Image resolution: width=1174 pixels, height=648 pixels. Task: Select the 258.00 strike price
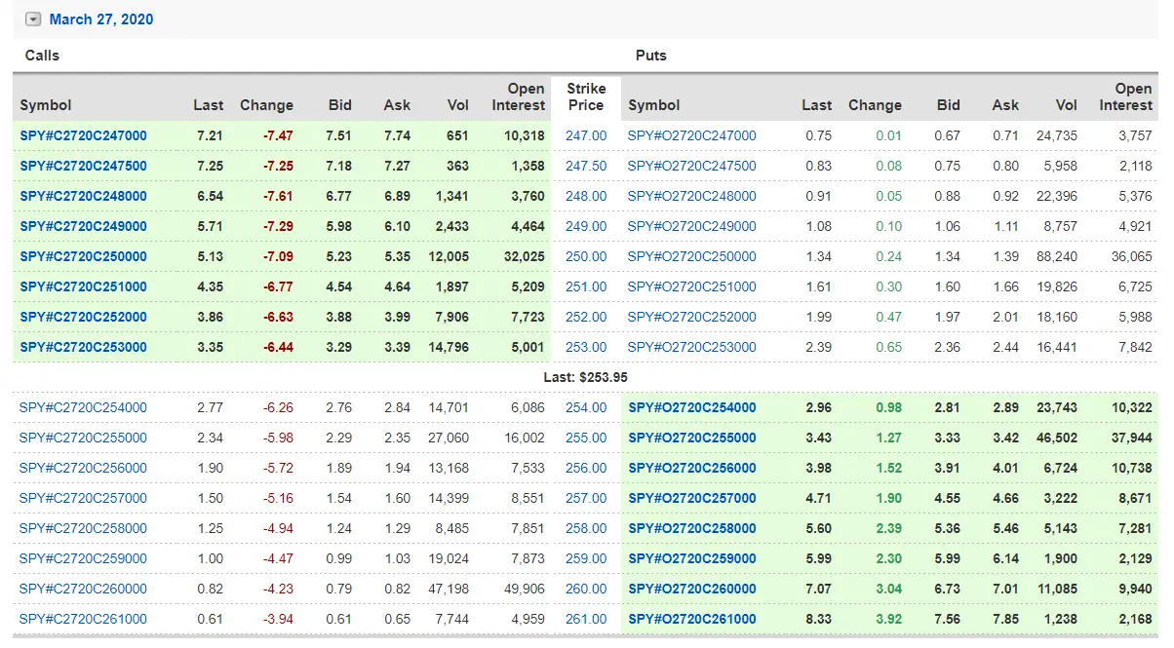pos(586,528)
